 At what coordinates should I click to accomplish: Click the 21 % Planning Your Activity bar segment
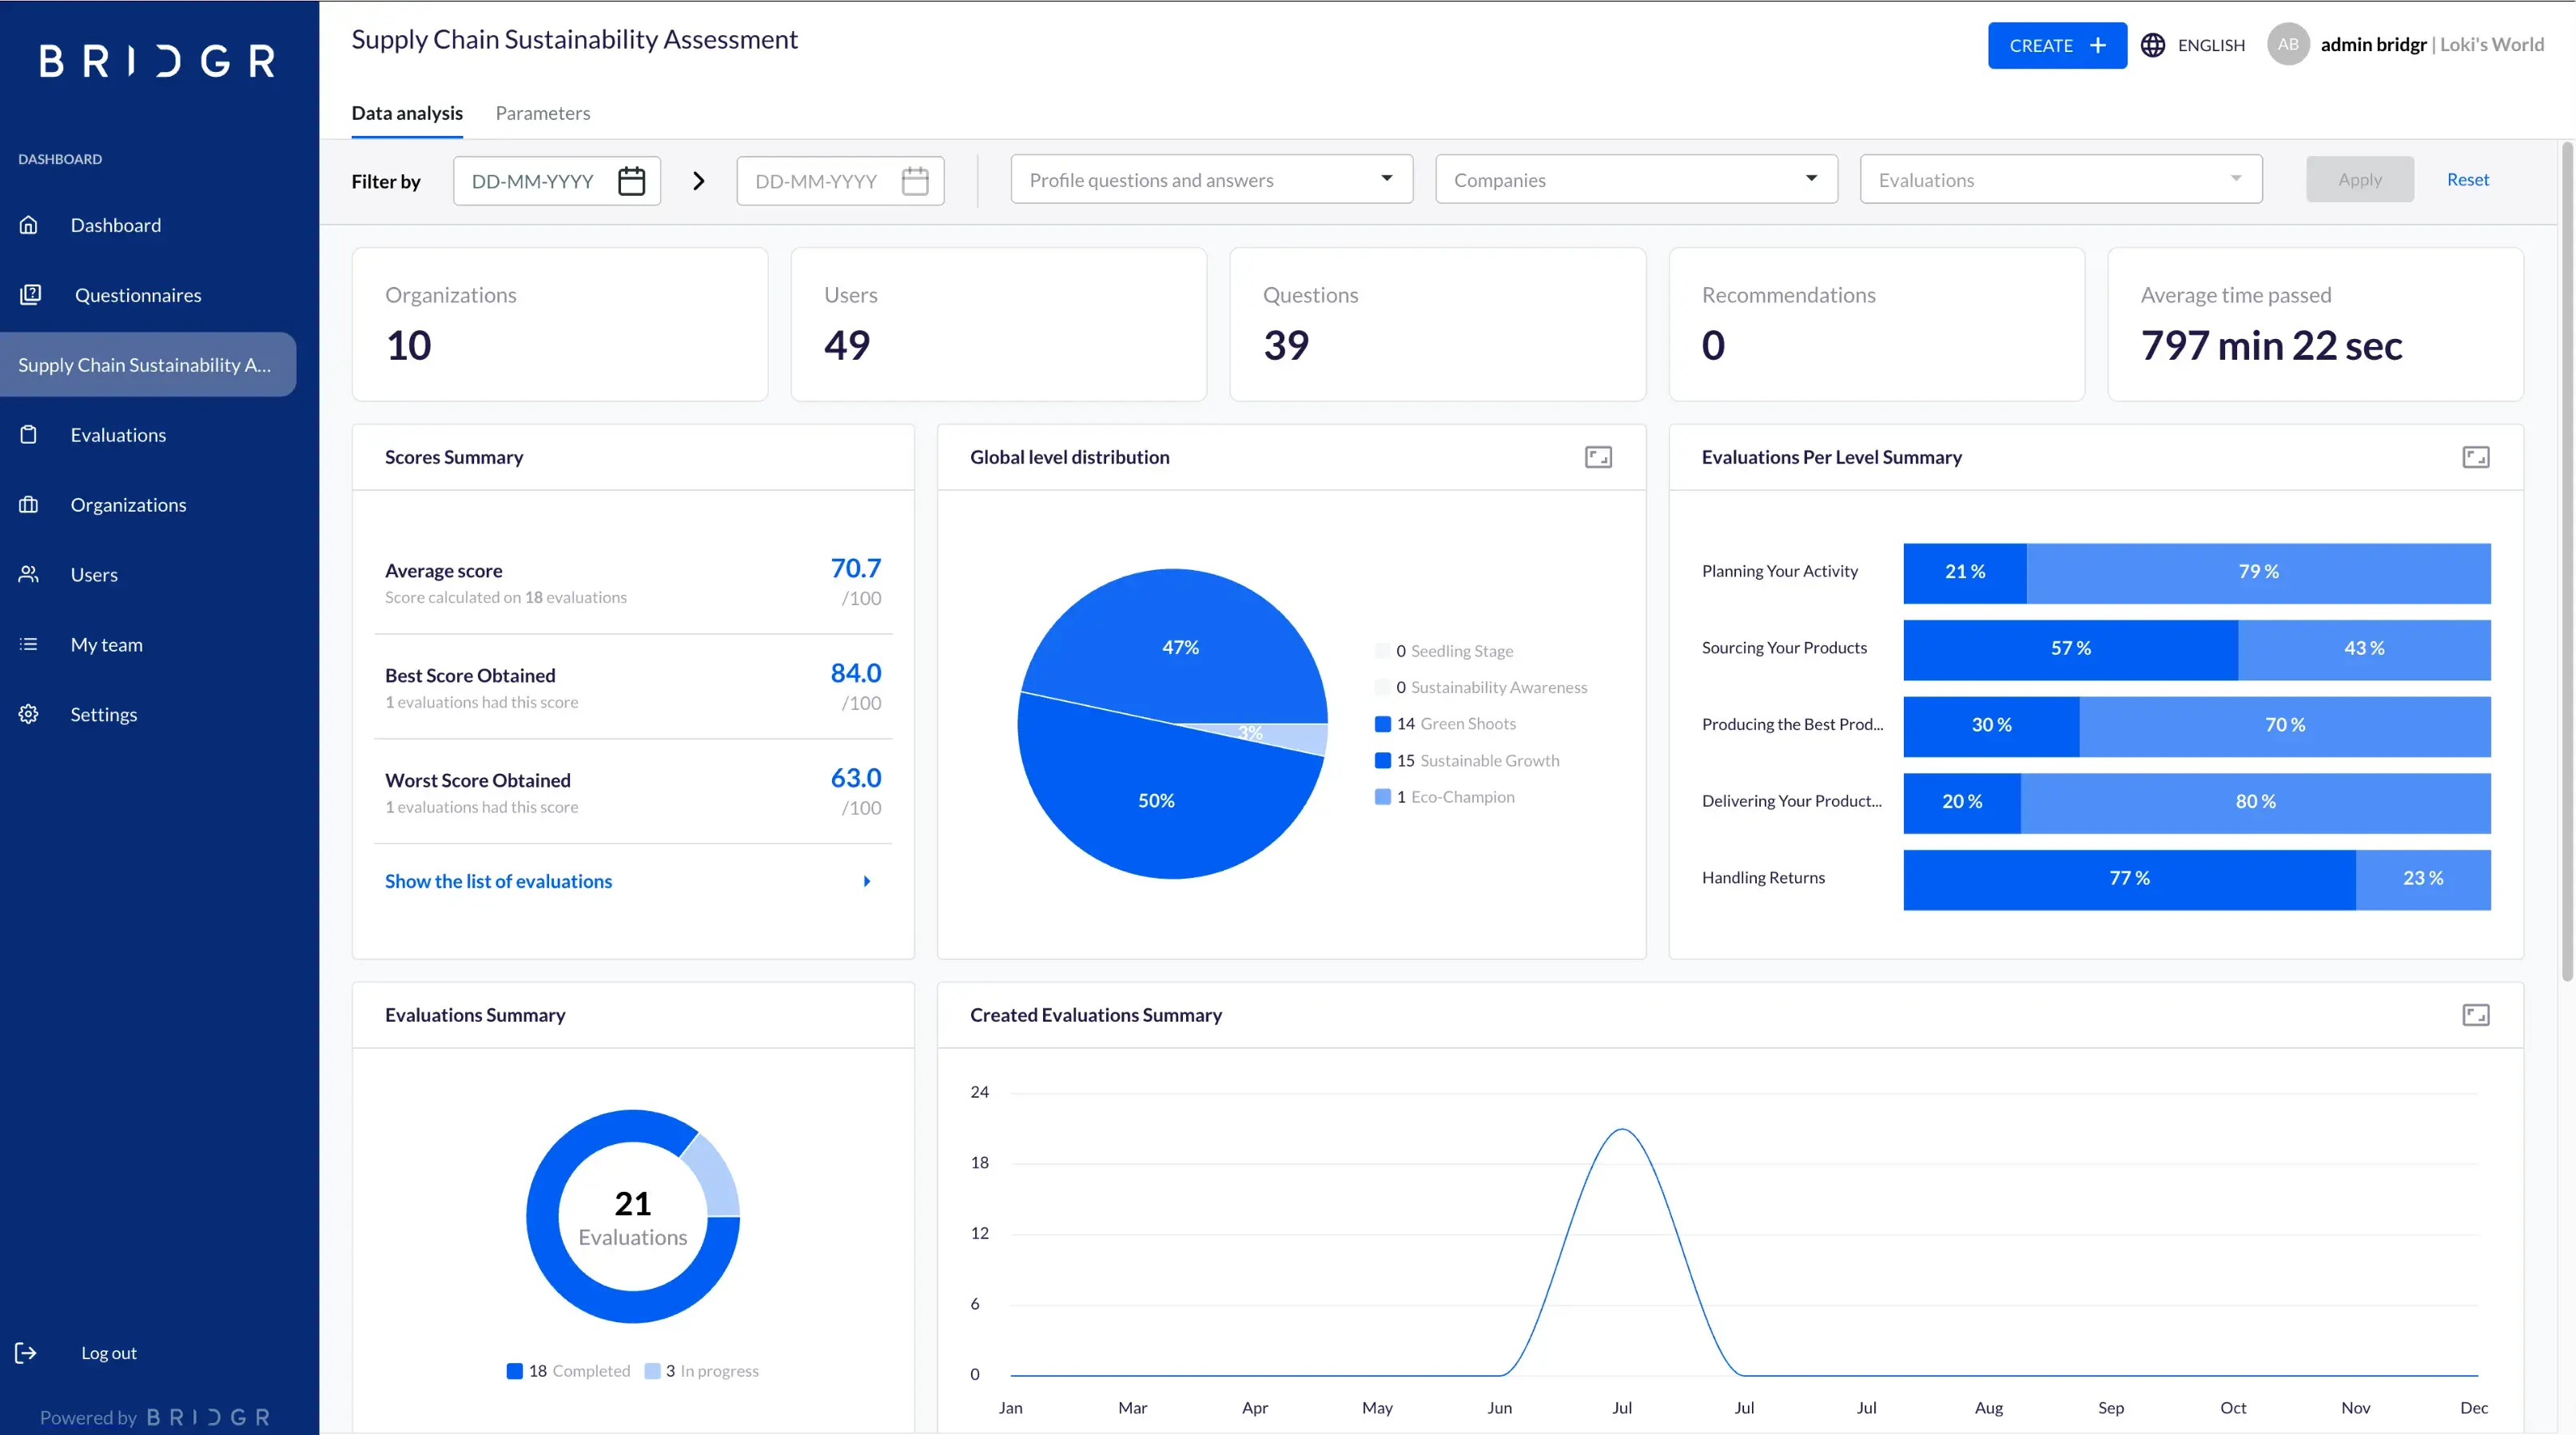pyautogui.click(x=1965, y=573)
